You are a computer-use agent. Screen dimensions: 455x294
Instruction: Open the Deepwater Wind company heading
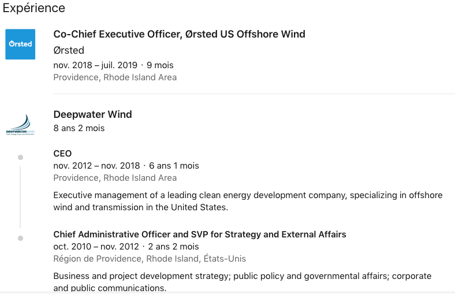[x=92, y=114]
